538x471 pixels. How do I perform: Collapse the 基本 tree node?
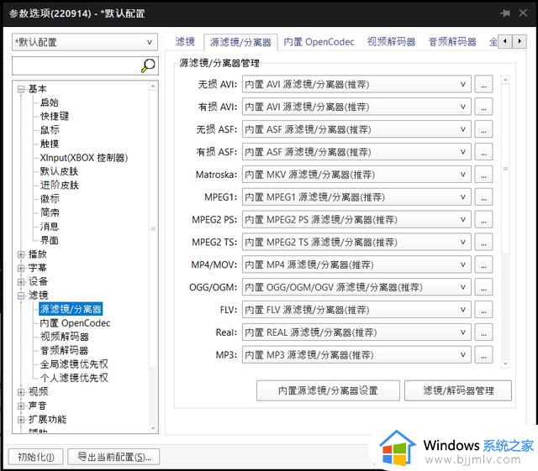tap(21, 89)
